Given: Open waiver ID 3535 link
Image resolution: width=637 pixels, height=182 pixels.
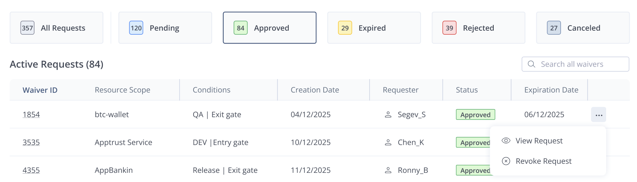Looking at the screenshot, I should point(31,143).
